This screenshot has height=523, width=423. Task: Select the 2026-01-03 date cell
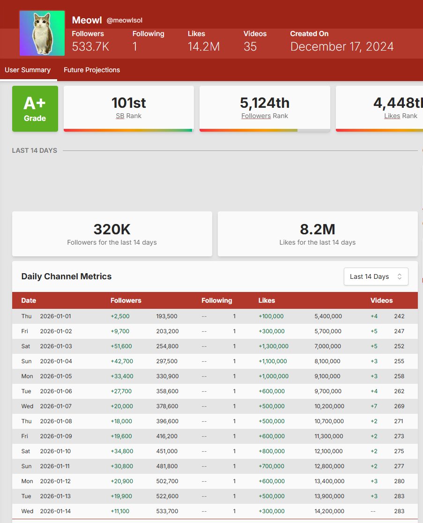coord(56,346)
